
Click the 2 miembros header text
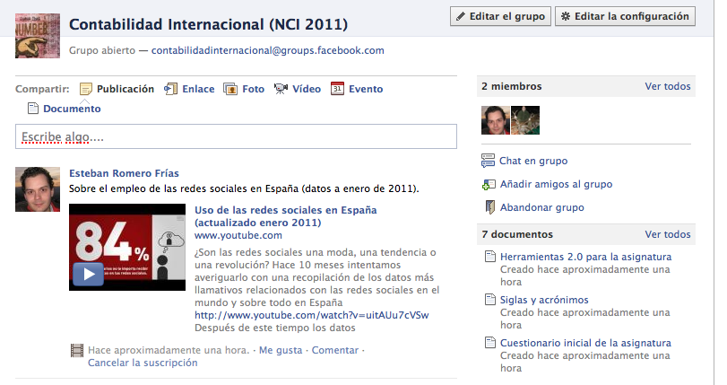[511, 86]
